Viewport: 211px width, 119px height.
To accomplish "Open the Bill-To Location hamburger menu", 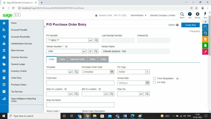I will (x=100, y=89).
